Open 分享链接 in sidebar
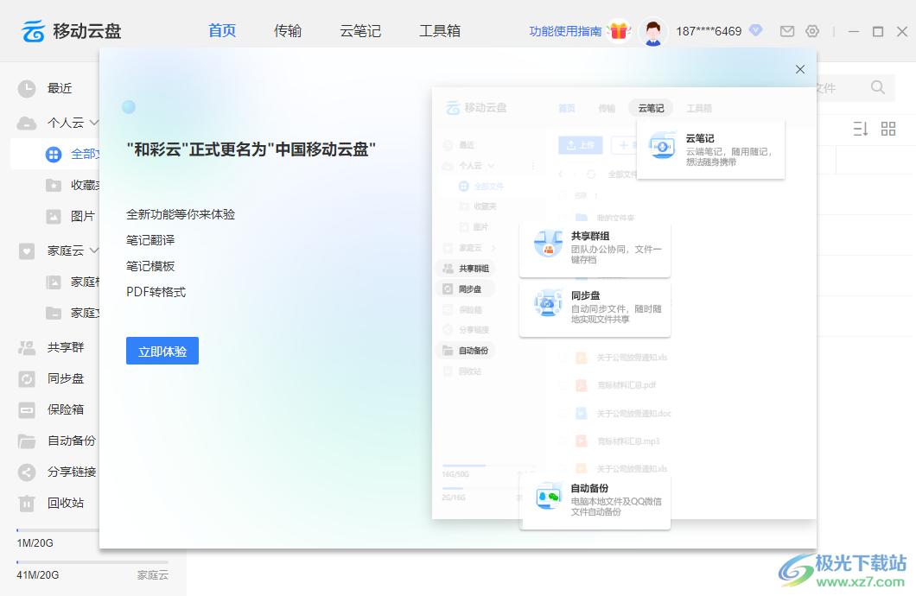The image size is (916, 596). pyautogui.click(x=71, y=472)
